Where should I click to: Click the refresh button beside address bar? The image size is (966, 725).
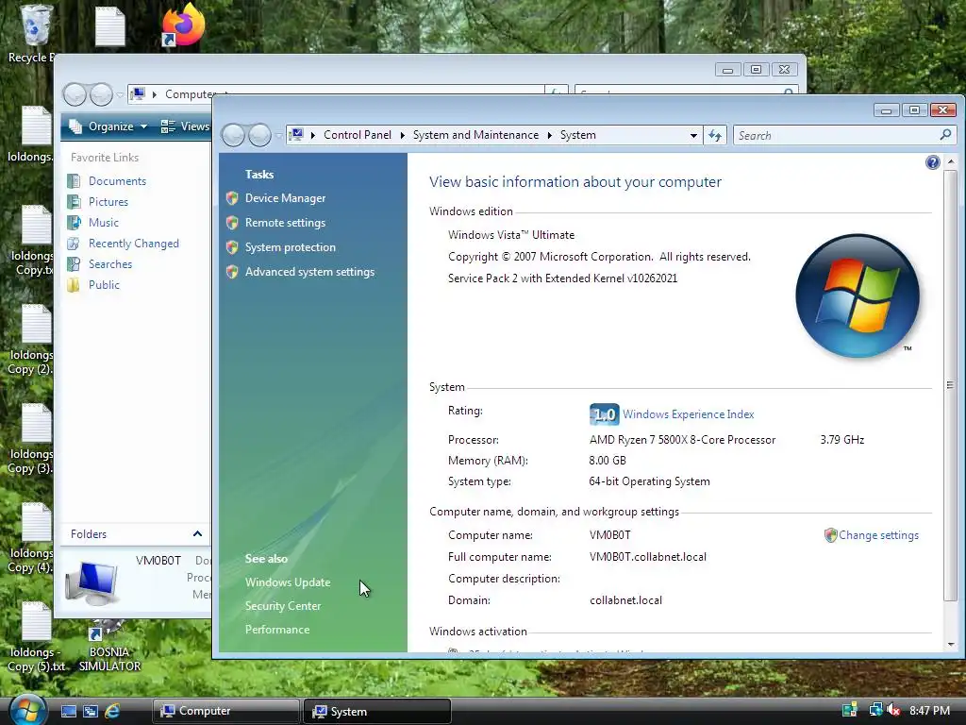point(715,135)
